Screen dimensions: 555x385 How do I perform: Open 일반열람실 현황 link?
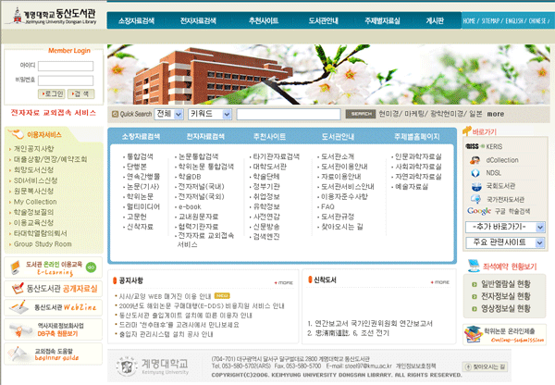tap(505, 284)
